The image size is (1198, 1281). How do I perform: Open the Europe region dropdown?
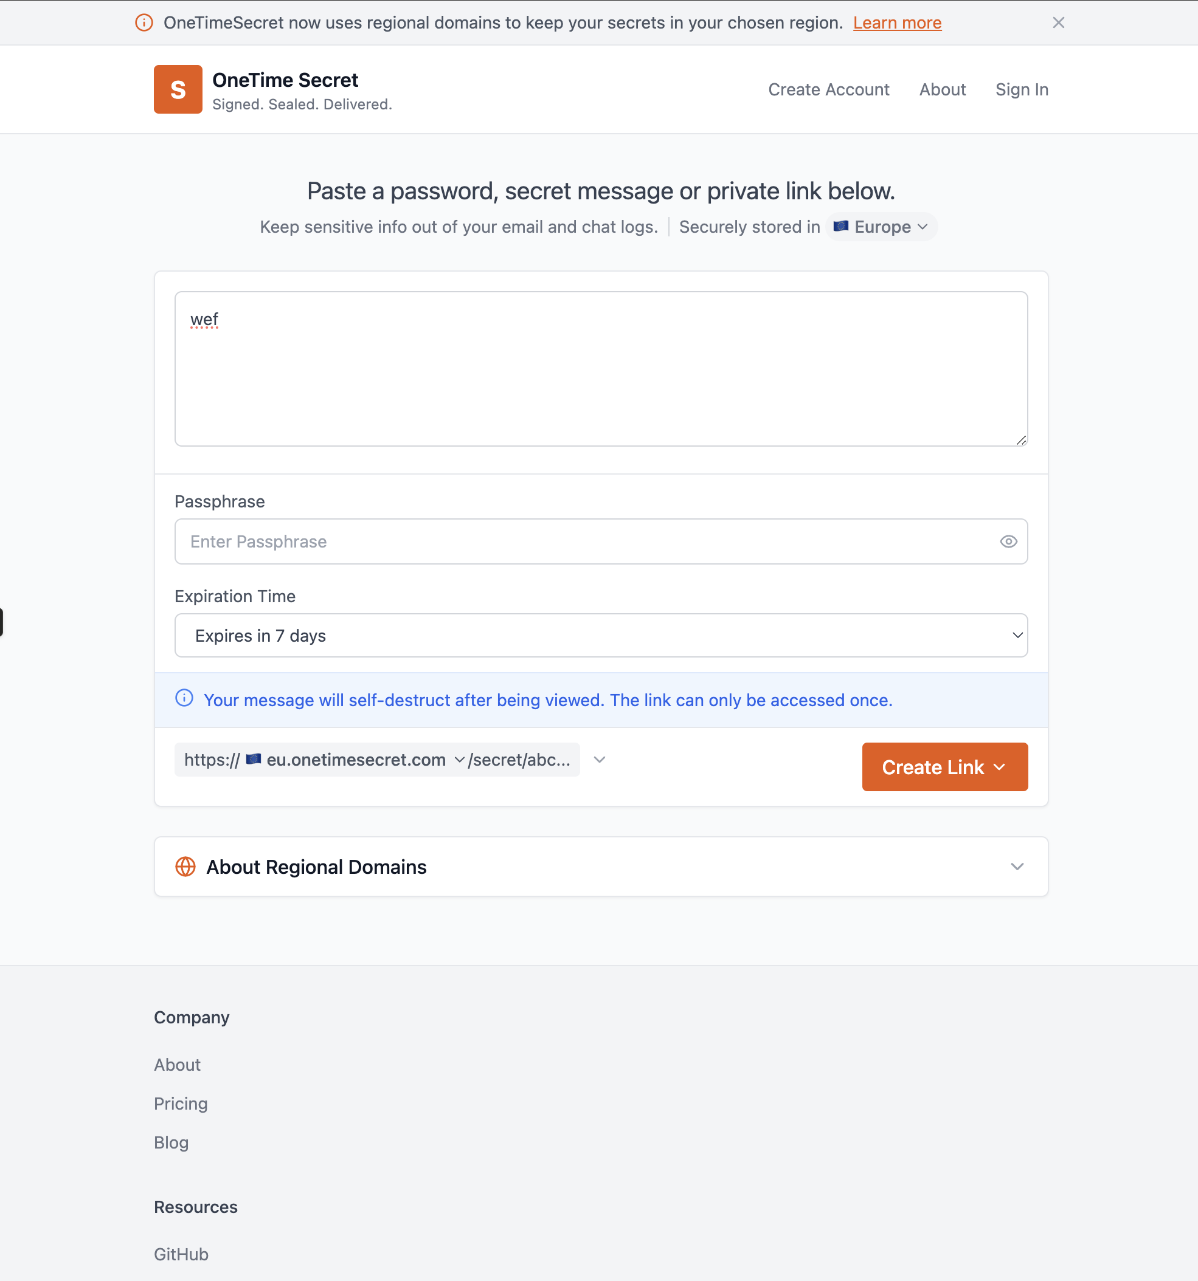882,227
